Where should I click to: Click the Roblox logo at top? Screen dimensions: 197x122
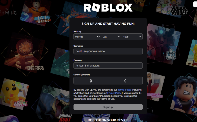tap(108, 7)
